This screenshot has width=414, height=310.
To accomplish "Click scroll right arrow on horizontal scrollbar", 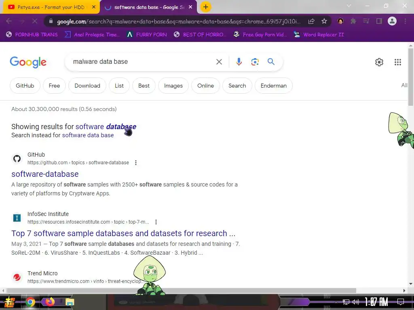I will pyautogui.click(x=404, y=291).
